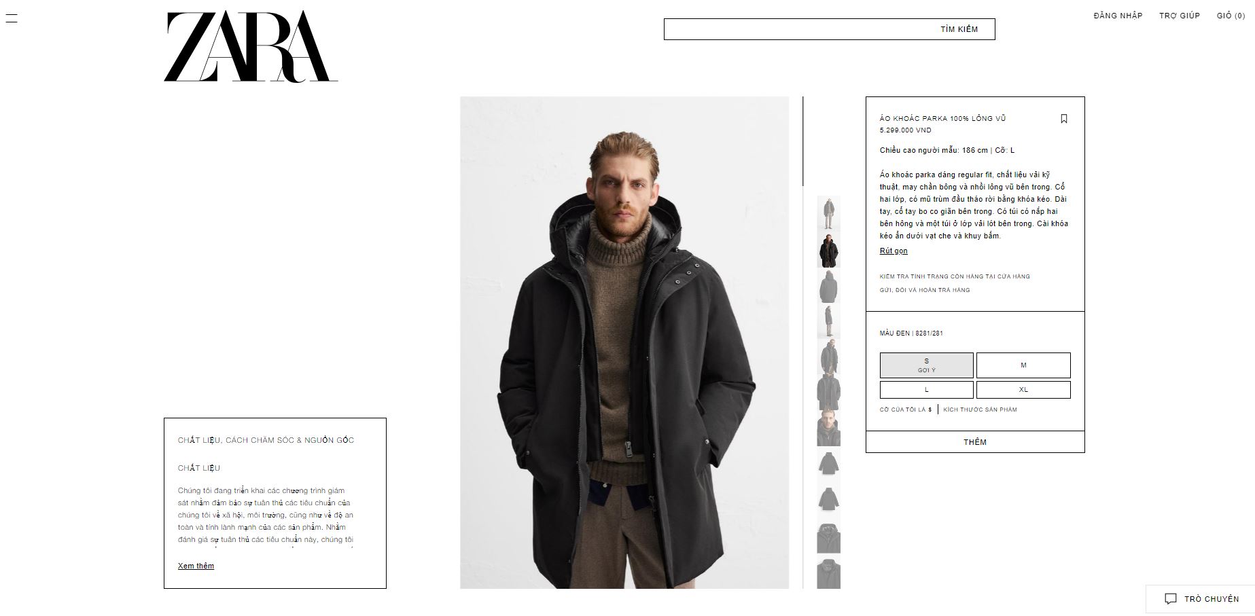Image resolution: width=1255 pixels, height=616 pixels.
Task: Open Gửi, đổi và hoàn trả hàng
Action: point(925,290)
